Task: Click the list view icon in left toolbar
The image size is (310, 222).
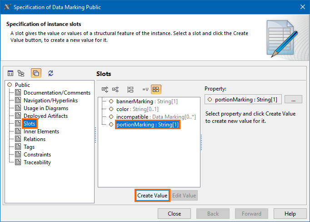Action: (10, 73)
